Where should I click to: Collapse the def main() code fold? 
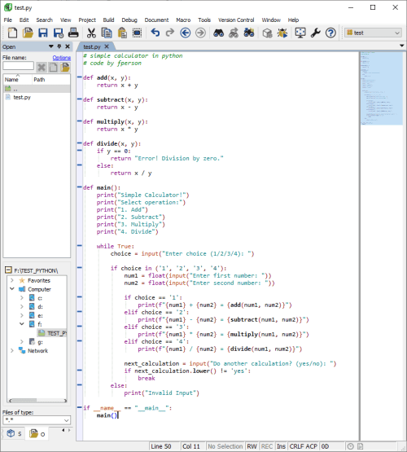pos(80,187)
